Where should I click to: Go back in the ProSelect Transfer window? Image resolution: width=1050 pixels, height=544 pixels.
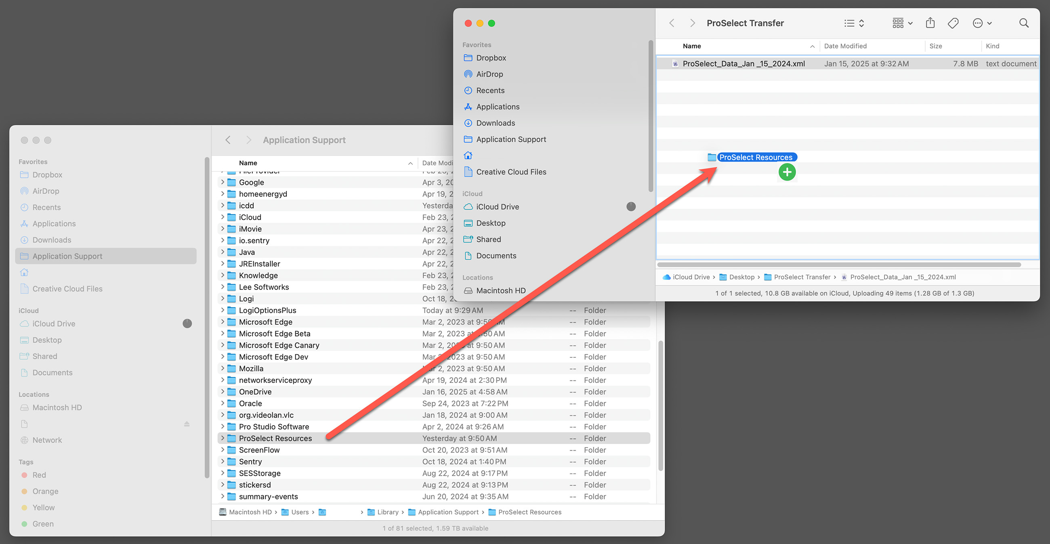point(672,23)
